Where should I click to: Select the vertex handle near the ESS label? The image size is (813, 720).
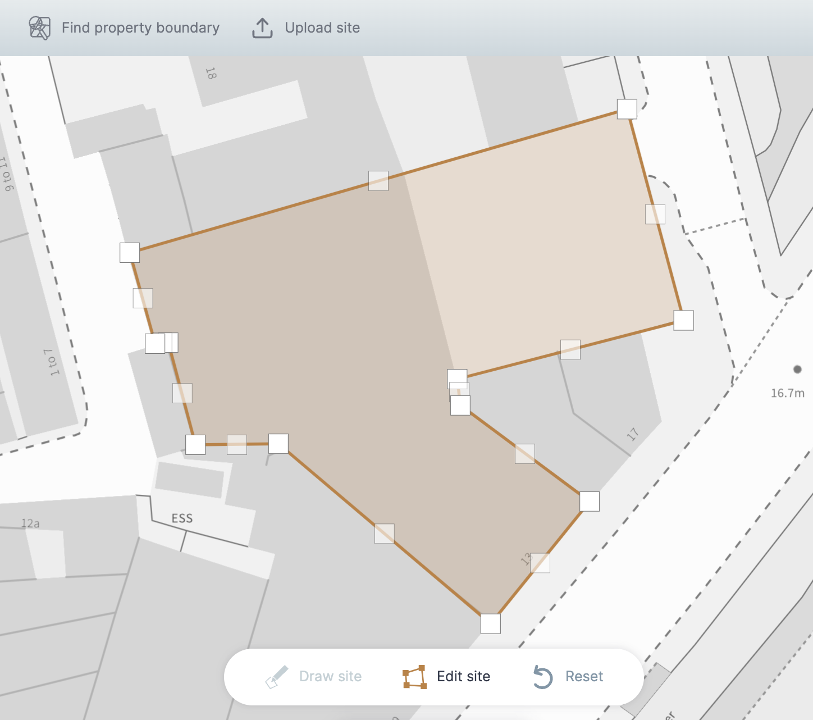point(195,445)
